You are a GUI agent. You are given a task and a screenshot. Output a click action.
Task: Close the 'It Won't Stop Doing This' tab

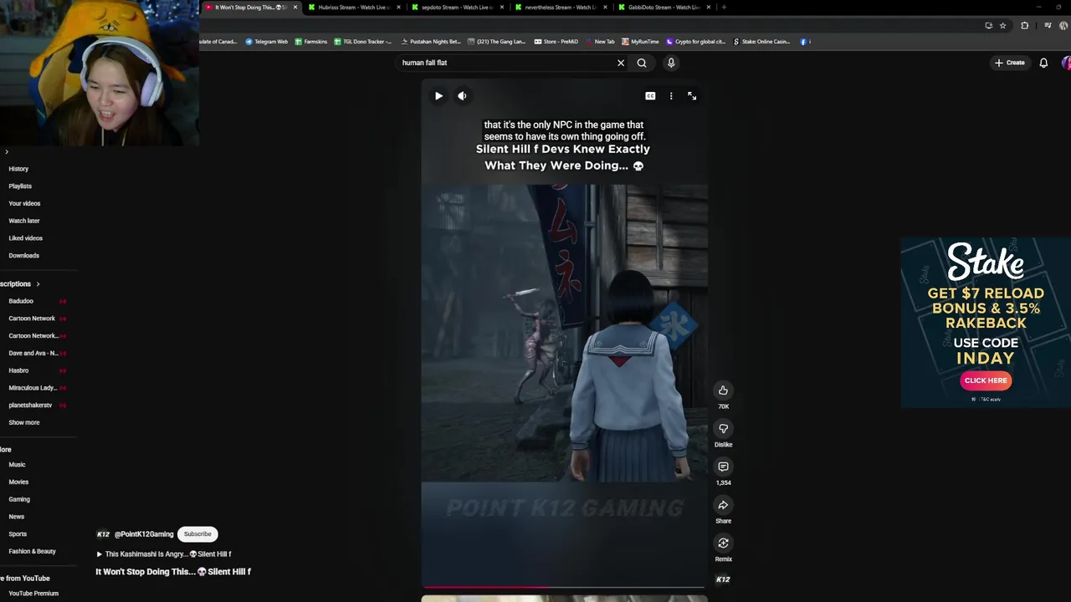pyautogui.click(x=295, y=8)
